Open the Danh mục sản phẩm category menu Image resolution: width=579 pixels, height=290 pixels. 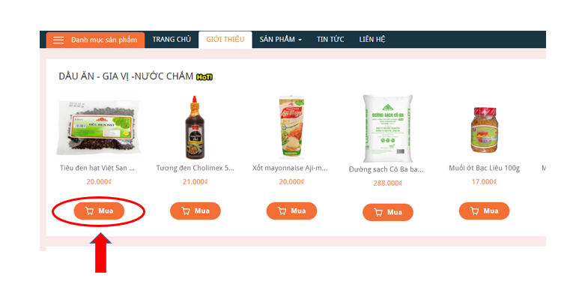pyautogui.click(x=95, y=40)
